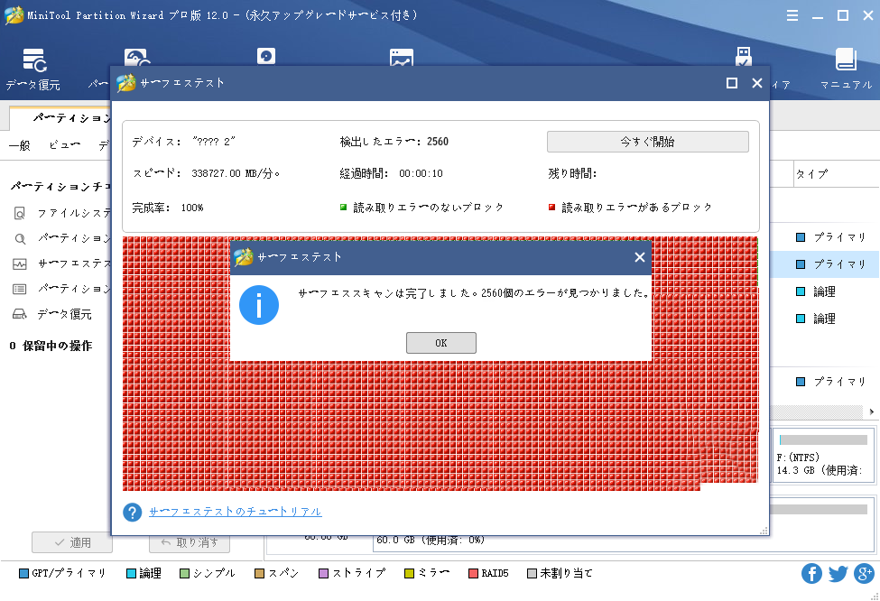880x601 pixels.
Task: Click the ストライプ legend swatch
Action: 323,573
